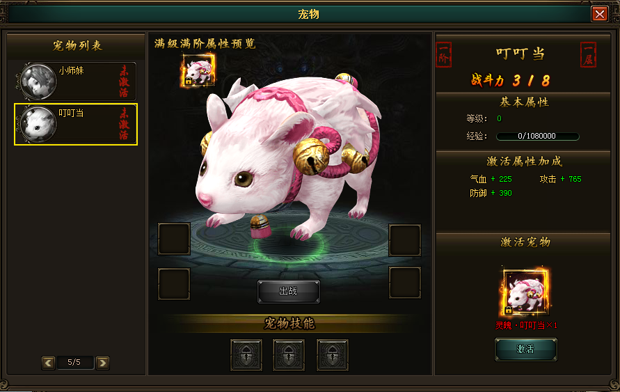
Task: Close the 宠物 pet window
Action: point(599,15)
